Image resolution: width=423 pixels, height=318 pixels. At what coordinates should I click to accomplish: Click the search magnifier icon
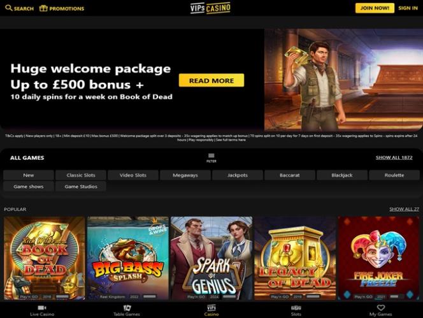pos(9,8)
